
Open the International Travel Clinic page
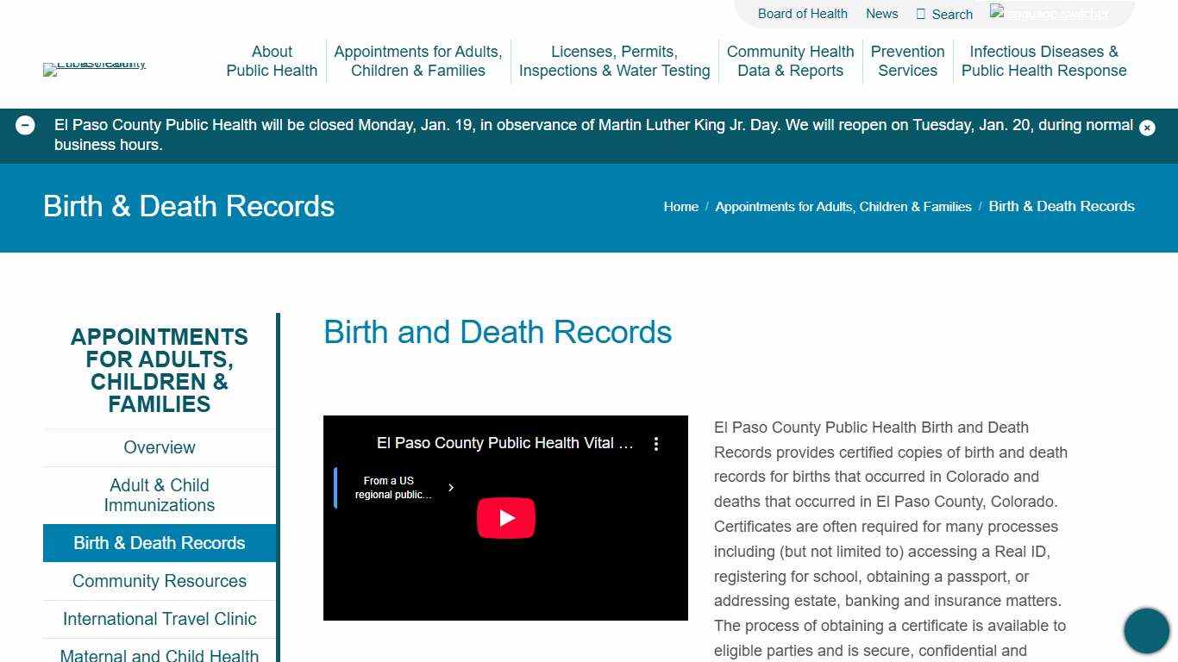pyautogui.click(x=159, y=619)
